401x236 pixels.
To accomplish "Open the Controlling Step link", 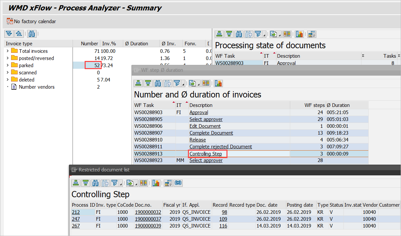I will [206, 154].
